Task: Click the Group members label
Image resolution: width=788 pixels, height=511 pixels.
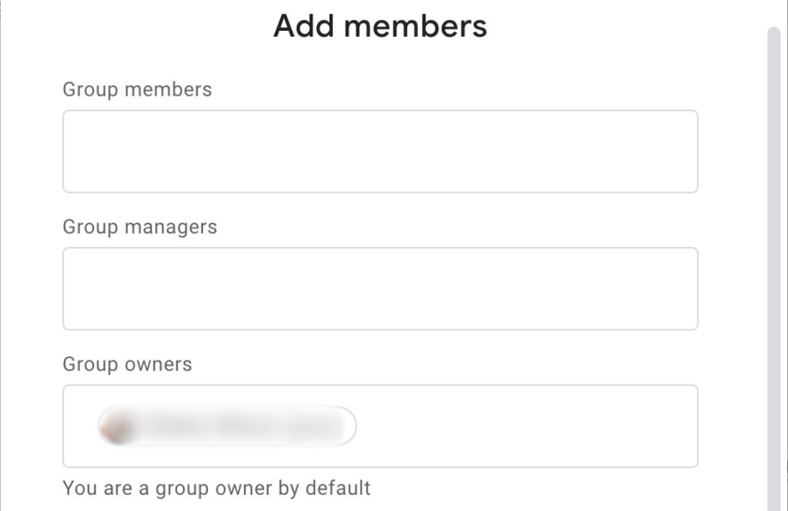Action: [x=137, y=89]
